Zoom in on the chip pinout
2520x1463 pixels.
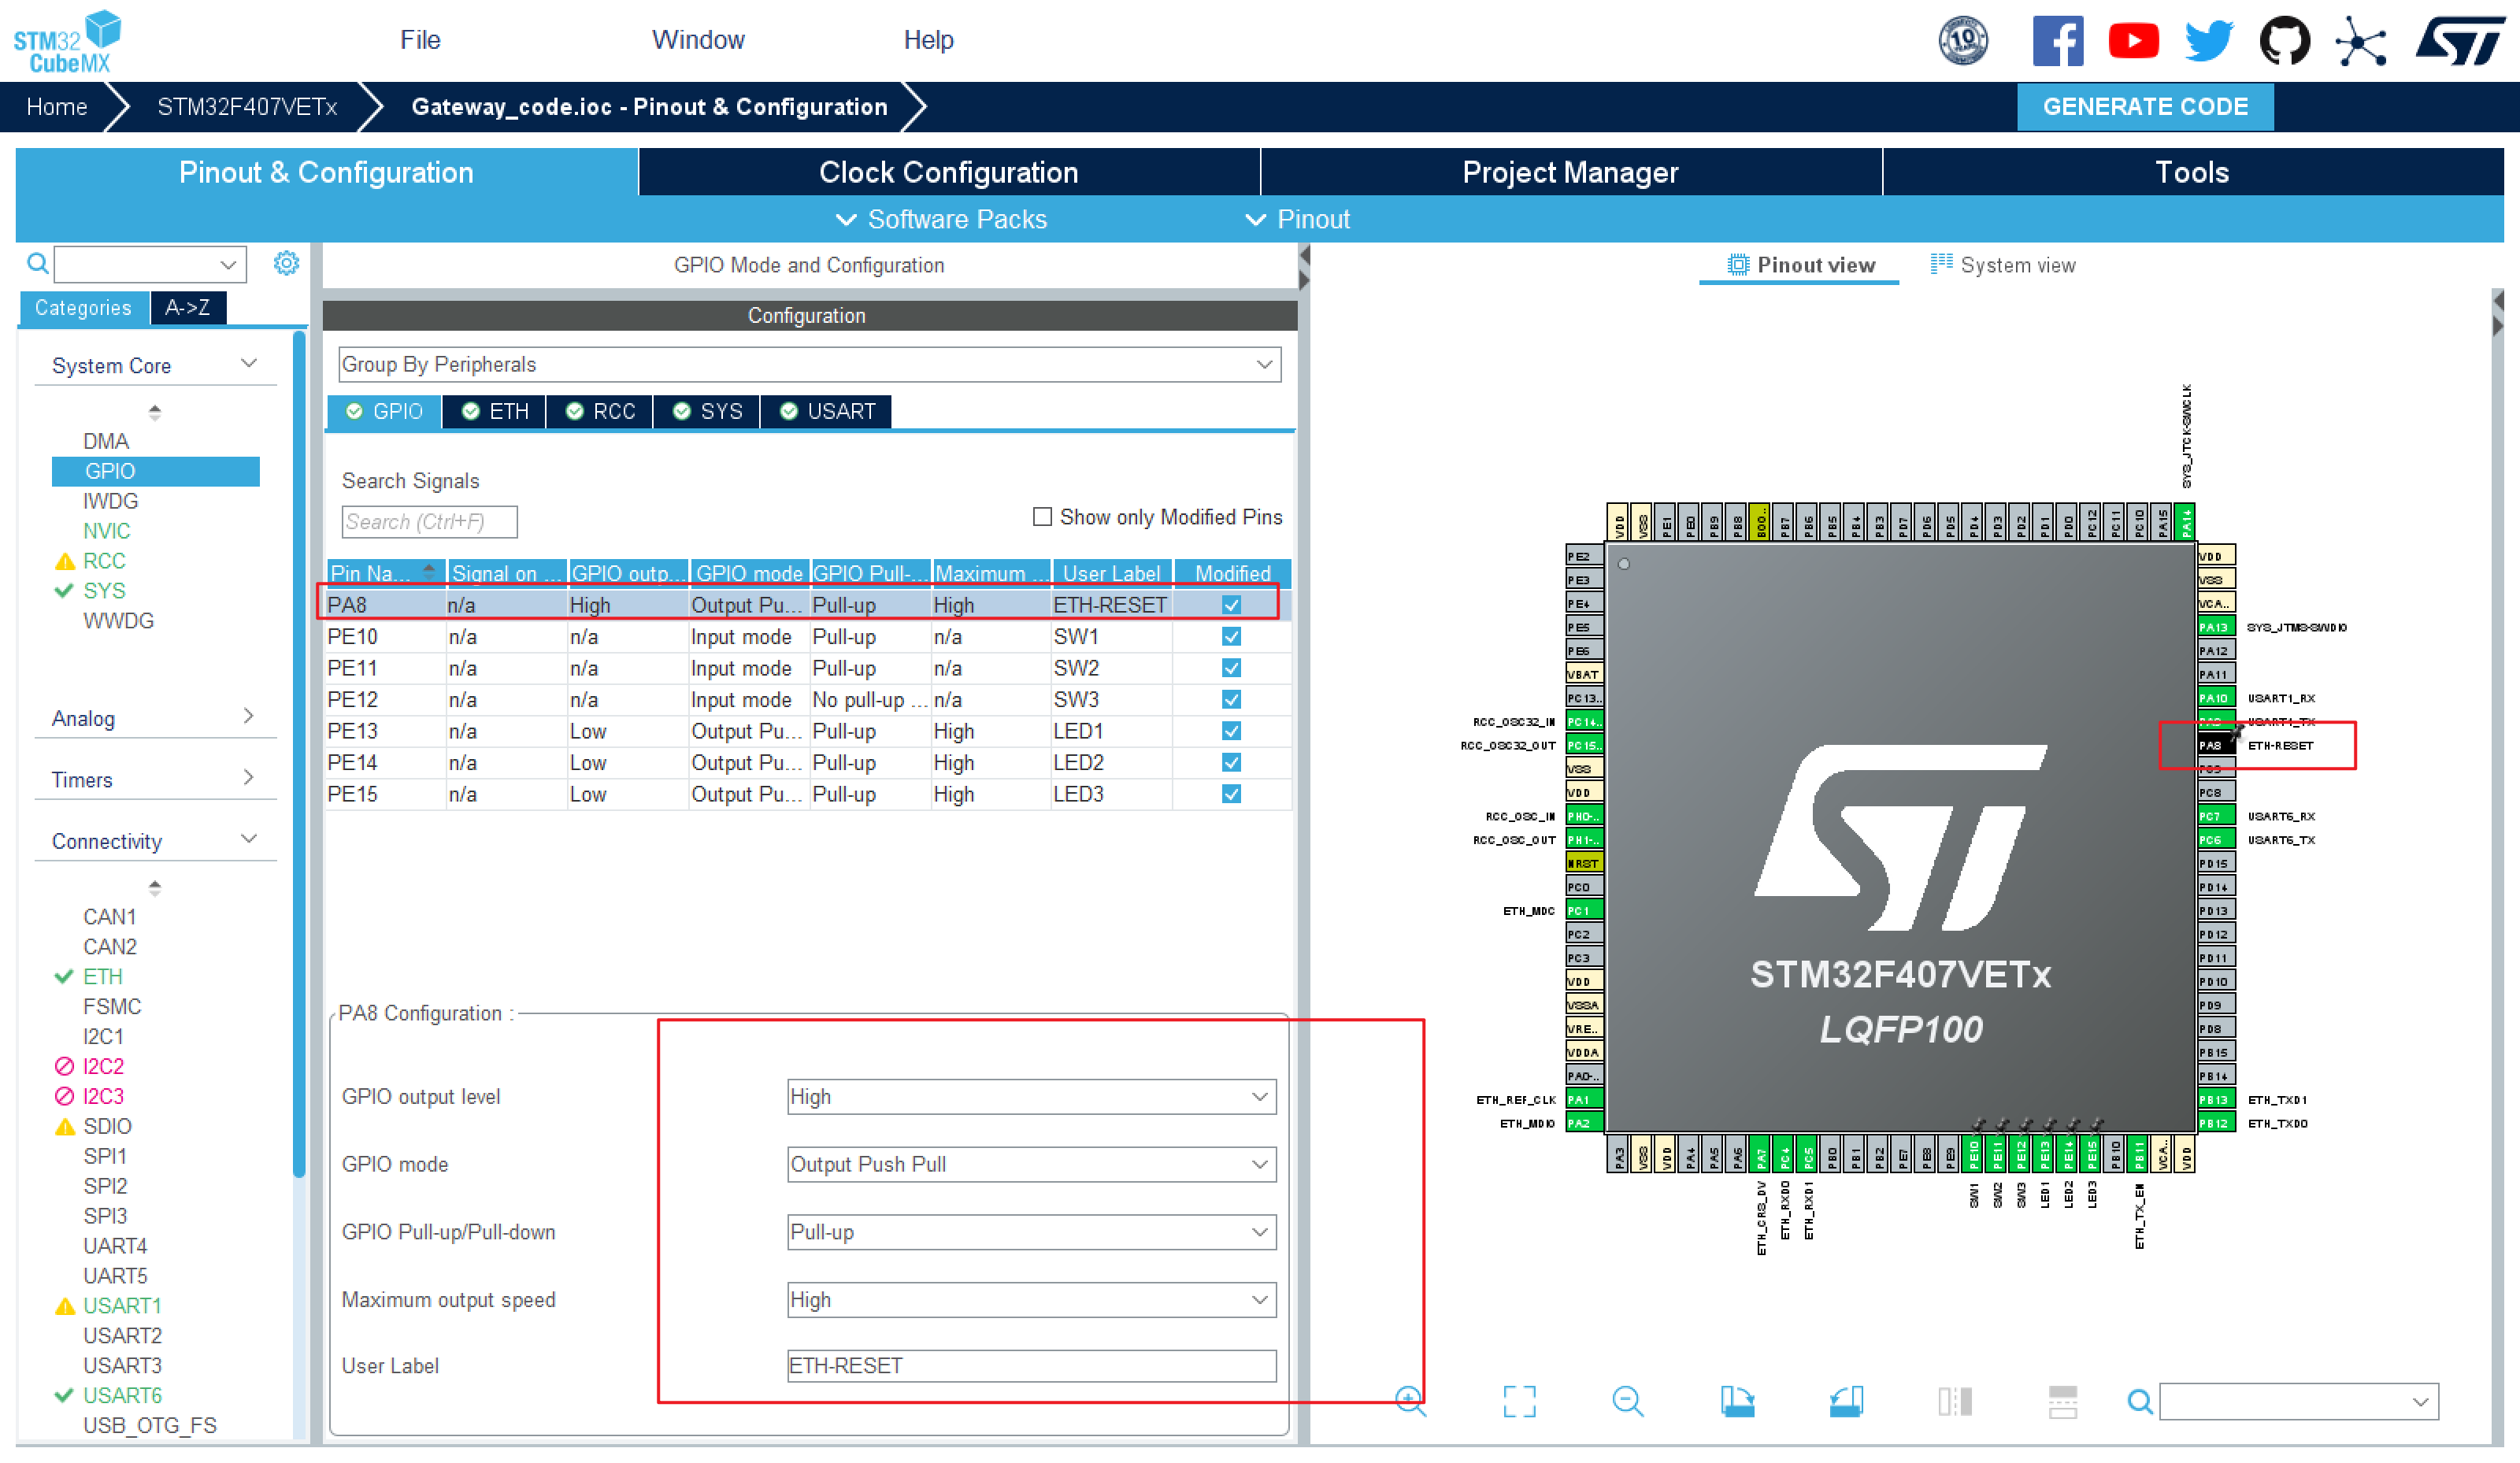pyautogui.click(x=1410, y=1401)
